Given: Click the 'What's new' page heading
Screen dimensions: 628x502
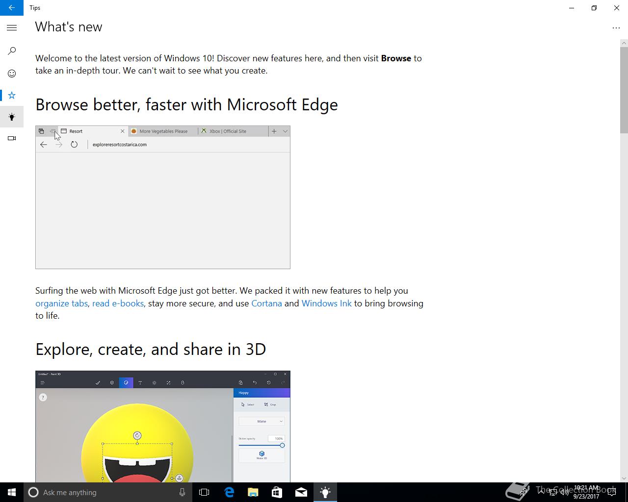Looking at the screenshot, I should [69, 27].
